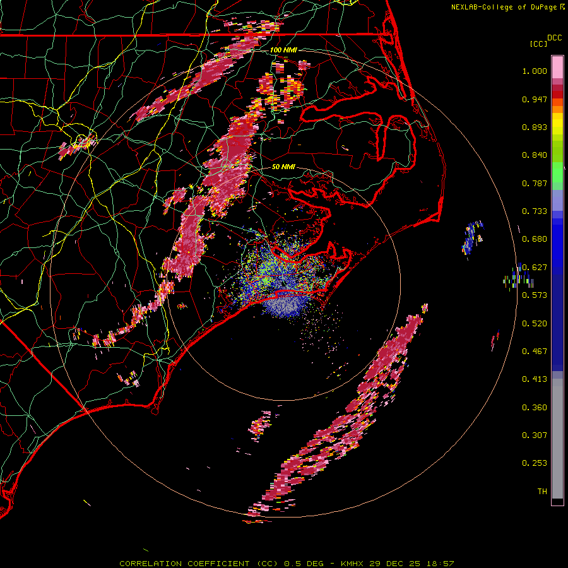Click the 0.520 color scale value
The image size is (568, 568).
tap(535, 324)
